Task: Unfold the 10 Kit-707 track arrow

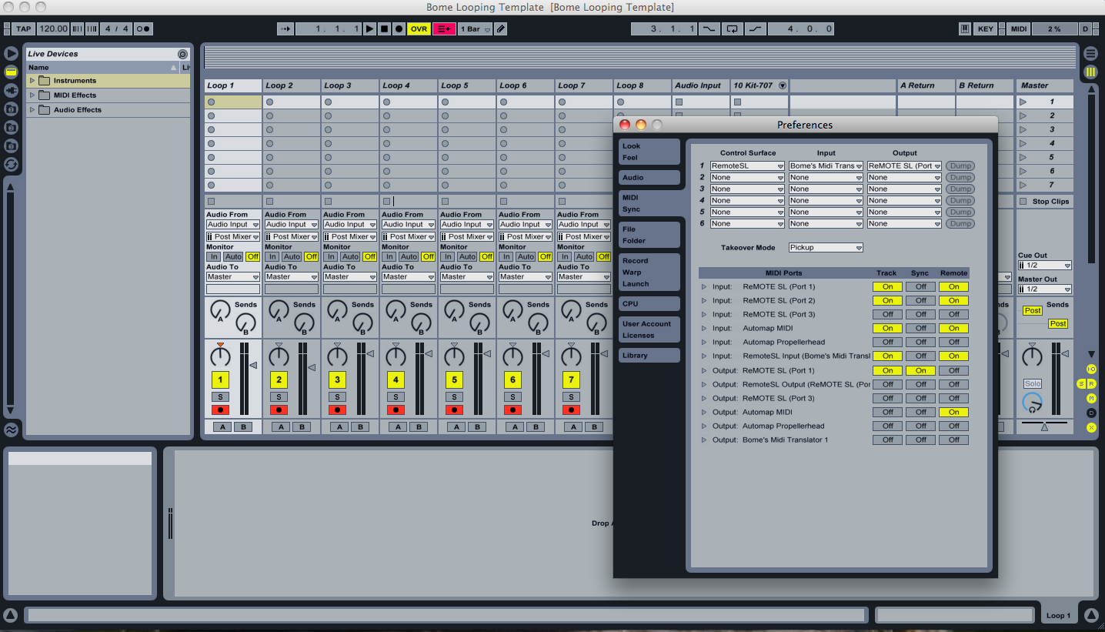Action: point(783,85)
